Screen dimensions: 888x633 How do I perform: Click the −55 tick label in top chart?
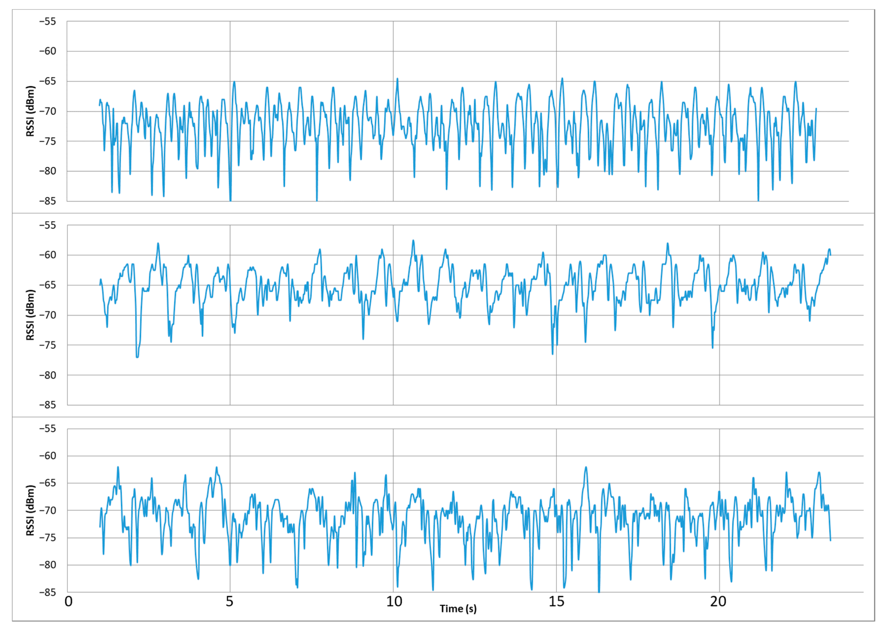[47, 21]
